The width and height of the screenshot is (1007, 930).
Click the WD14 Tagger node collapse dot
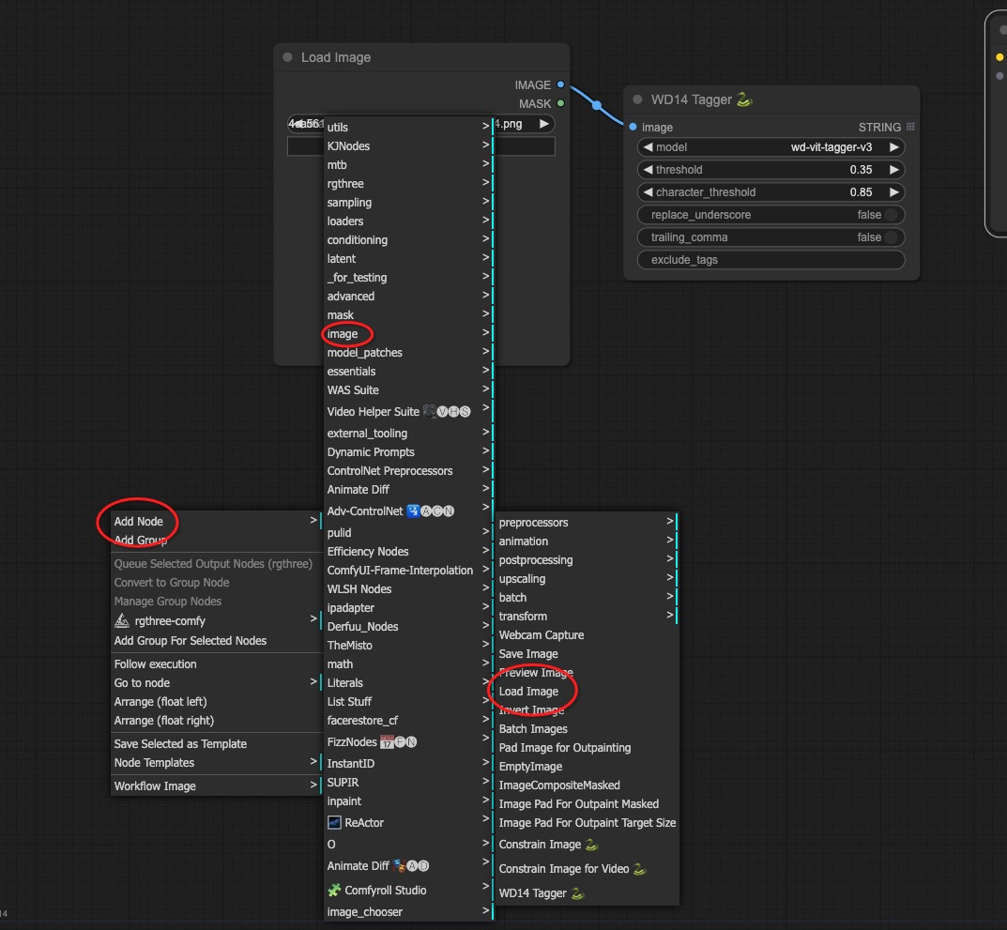click(637, 99)
